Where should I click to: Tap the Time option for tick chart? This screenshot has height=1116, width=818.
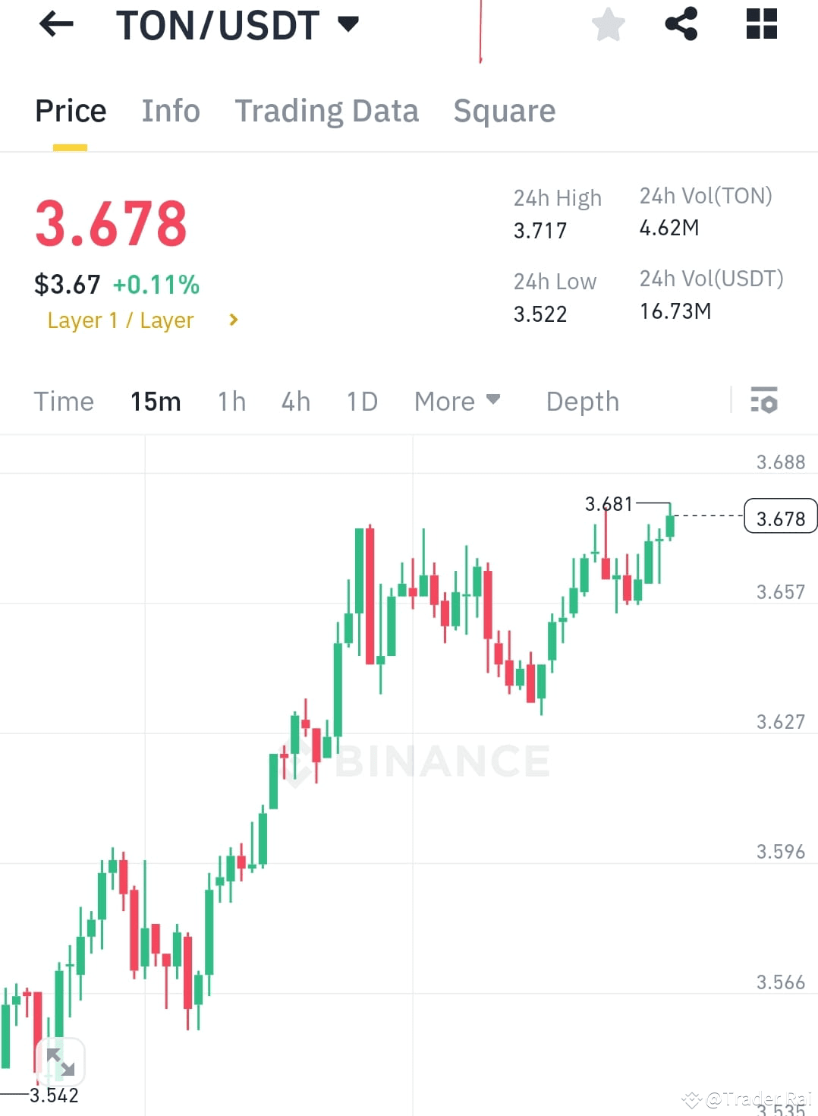click(64, 401)
